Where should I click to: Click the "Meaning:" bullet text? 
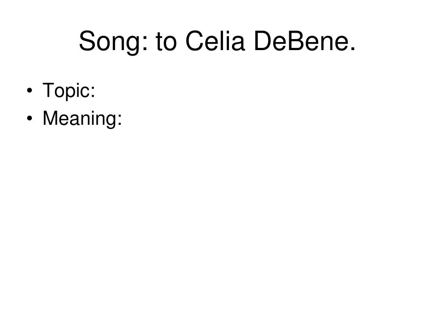pos(82,118)
